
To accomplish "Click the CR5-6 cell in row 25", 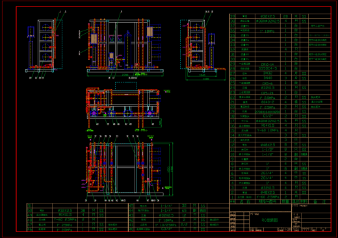I will [267, 83].
